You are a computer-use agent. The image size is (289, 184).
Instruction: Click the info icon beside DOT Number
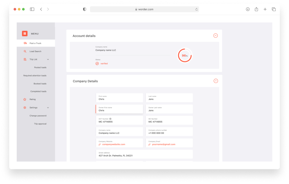[x=110, y=119]
